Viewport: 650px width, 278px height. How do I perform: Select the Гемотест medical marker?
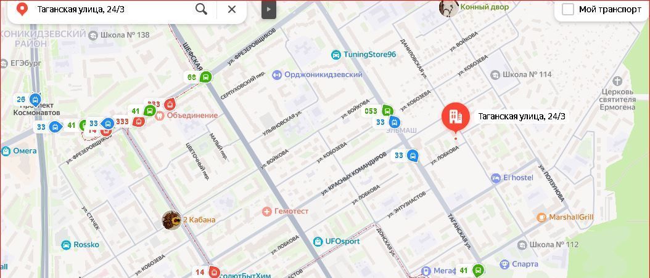point(267,212)
